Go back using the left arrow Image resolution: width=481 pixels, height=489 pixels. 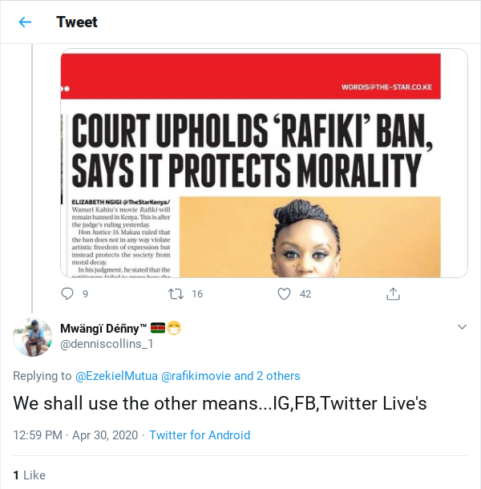25,22
